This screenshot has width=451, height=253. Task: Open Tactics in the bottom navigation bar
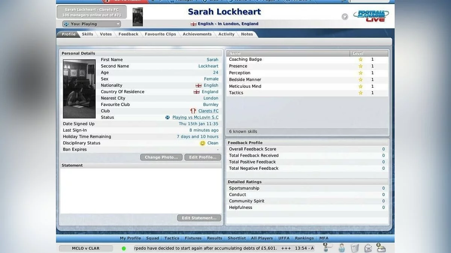tap(172, 238)
